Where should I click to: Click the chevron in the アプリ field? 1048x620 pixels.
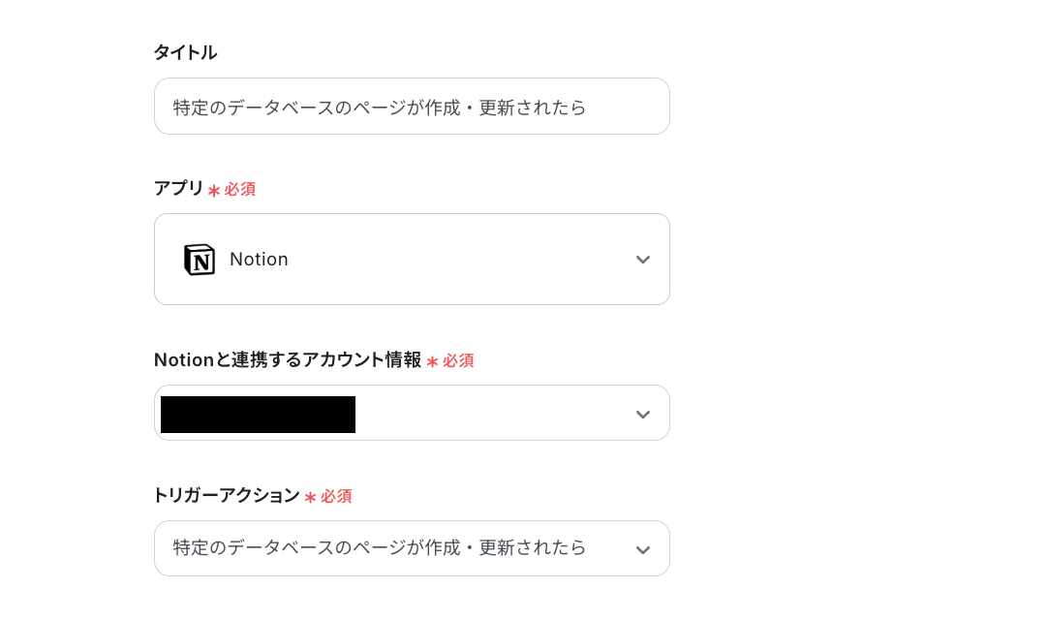point(642,259)
